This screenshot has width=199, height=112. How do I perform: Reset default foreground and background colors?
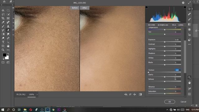click(3, 59)
